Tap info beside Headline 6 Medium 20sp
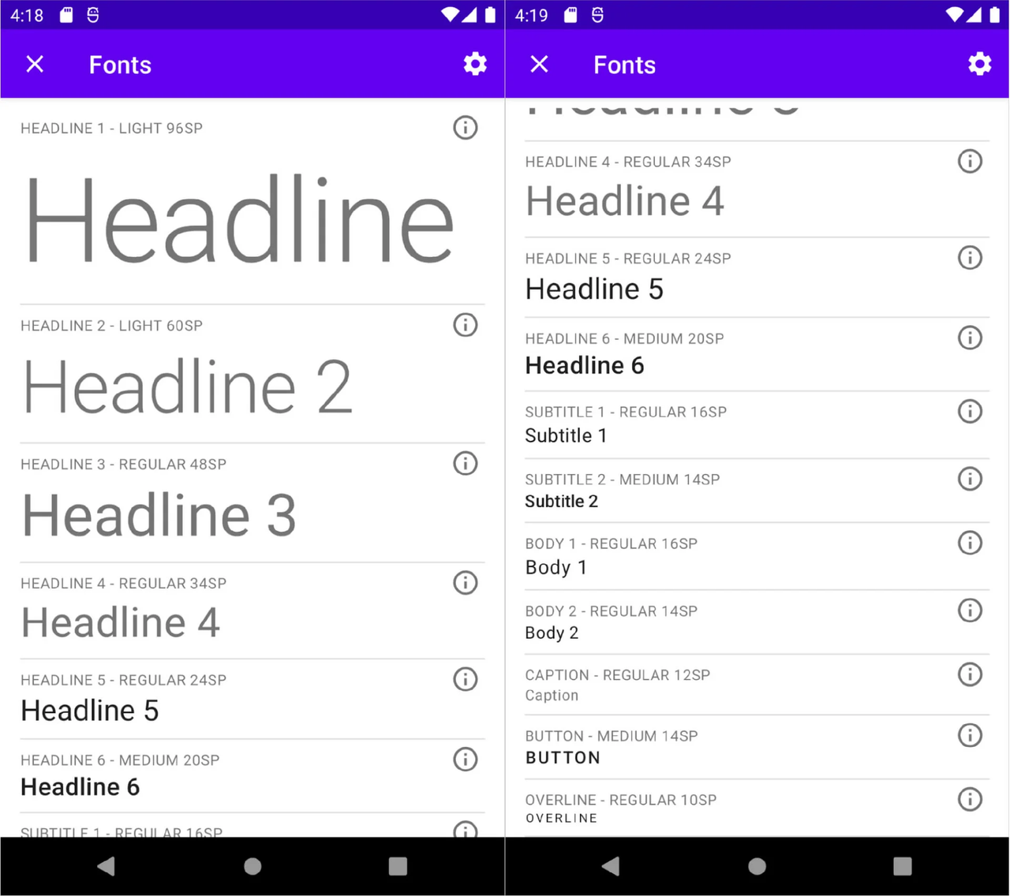Image resolution: width=1010 pixels, height=896 pixels. [x=466, y=760]
